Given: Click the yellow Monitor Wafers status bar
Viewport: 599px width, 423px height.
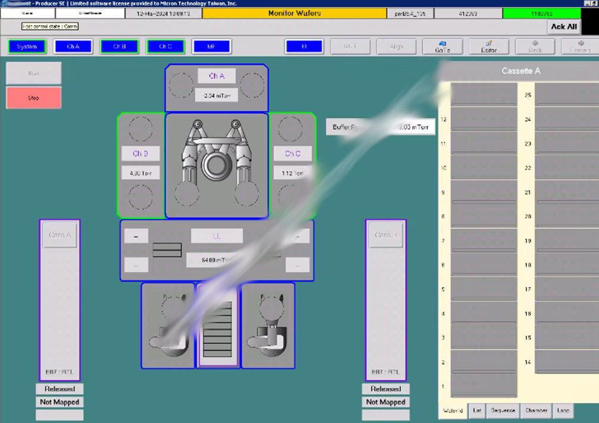Looking at the screenshot, I should point(294,13).
